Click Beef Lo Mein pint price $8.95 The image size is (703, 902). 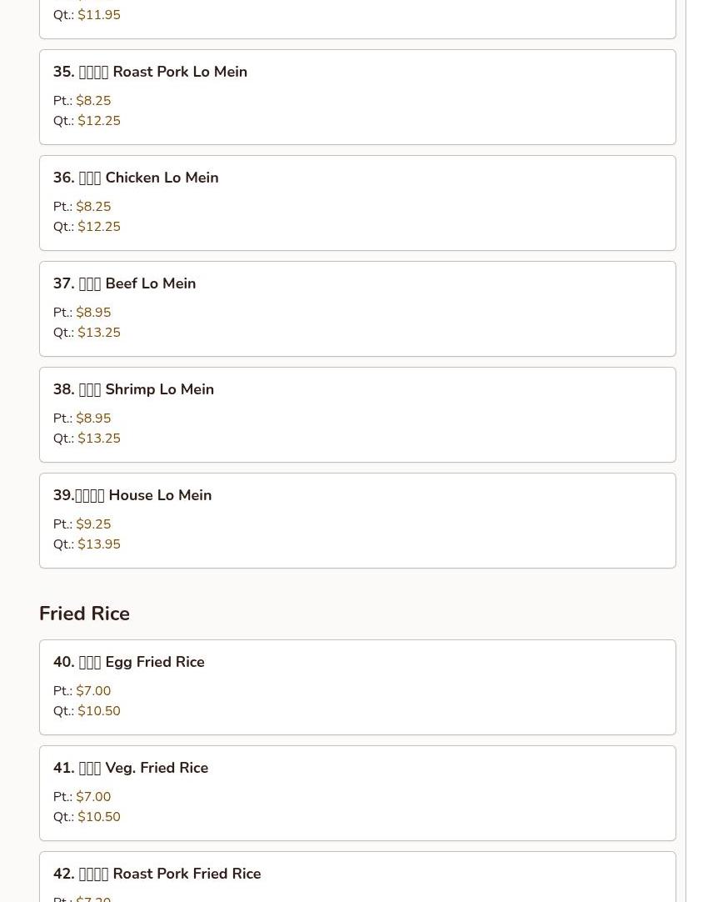coord(93,313)
